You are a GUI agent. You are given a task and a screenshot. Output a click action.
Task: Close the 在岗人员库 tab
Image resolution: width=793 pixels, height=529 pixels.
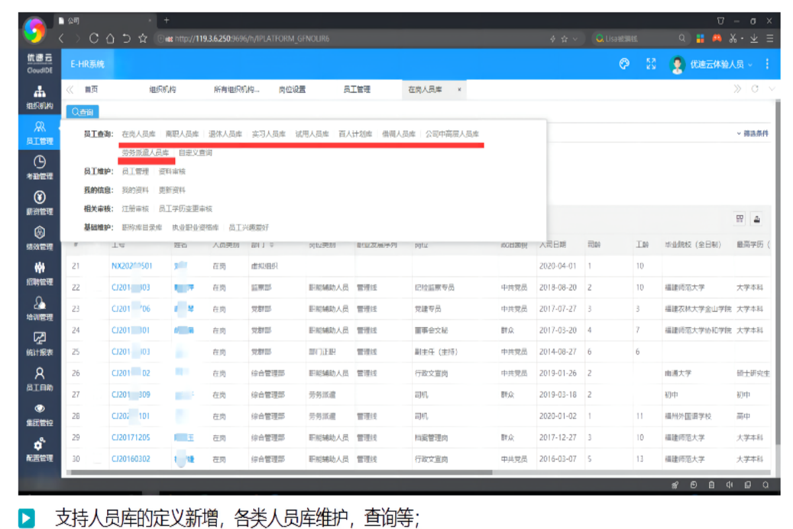pyautogui.click(x=459, y=89)
